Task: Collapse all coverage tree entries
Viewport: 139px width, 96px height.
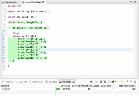Action: [x=118, y=82]
